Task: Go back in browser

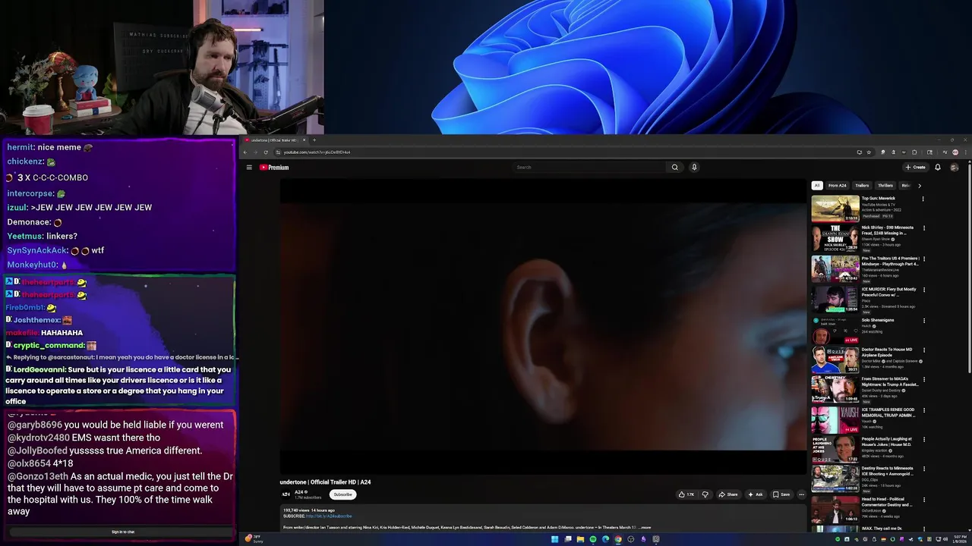Action: pyautogui.click(x=245, y=152)
